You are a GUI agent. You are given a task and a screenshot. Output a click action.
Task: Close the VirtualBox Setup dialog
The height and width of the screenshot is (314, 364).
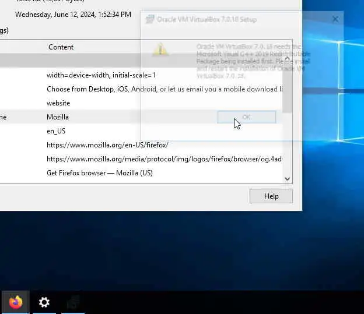(335, 19)
